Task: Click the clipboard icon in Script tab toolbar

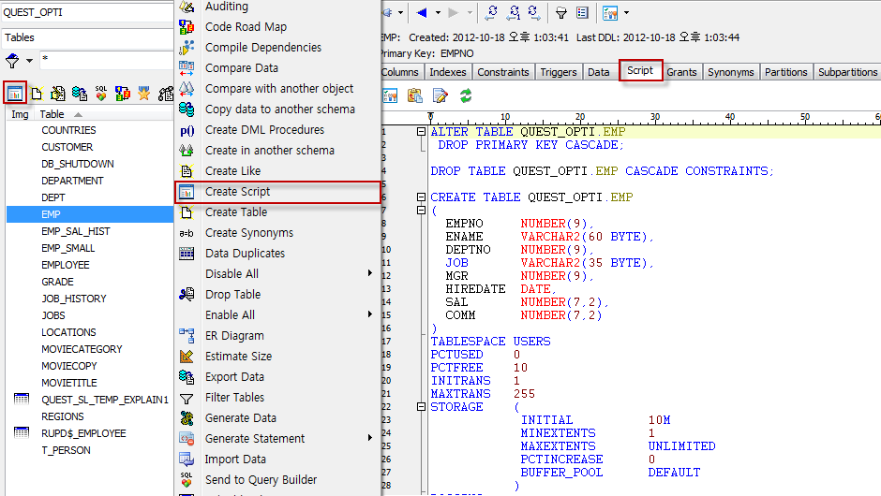Action: (414, 96)
